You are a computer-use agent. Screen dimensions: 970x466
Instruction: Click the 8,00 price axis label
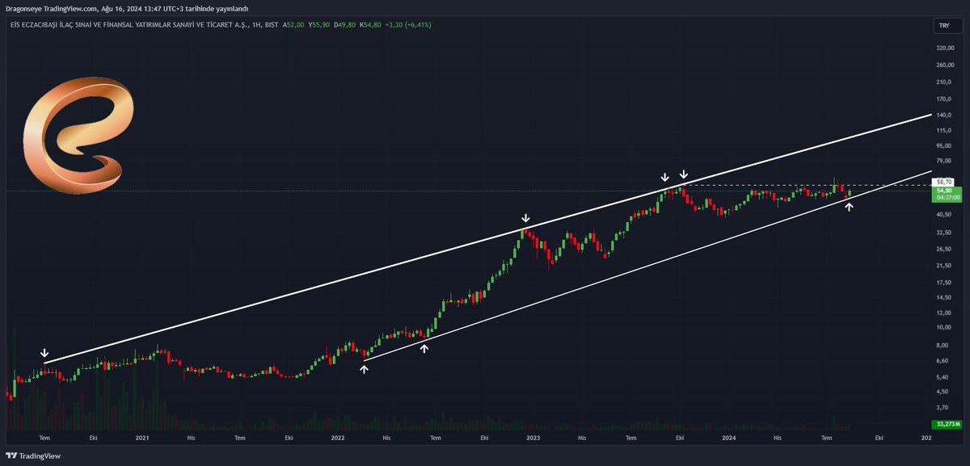(942, 345)
